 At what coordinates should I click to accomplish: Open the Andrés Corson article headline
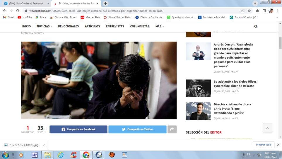tap(233, 55)
